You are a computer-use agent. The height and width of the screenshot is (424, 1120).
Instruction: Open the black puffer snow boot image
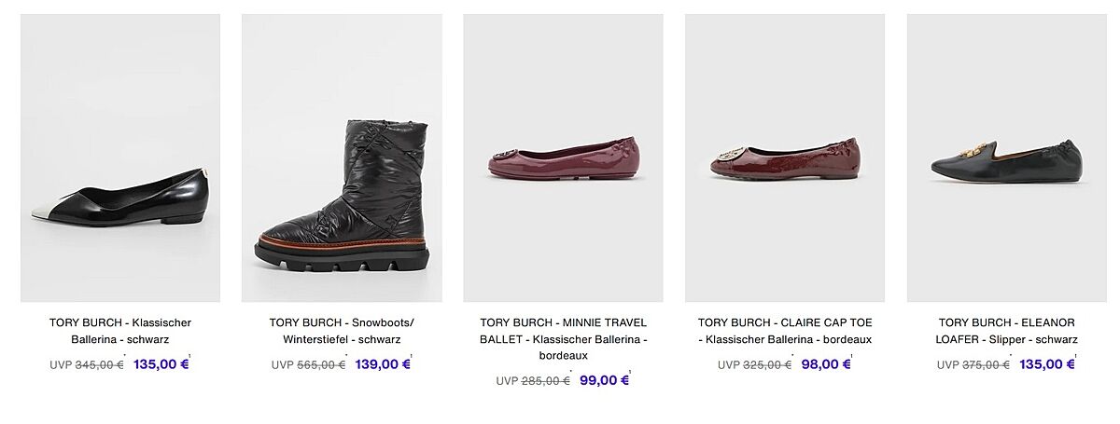(342, 158)
